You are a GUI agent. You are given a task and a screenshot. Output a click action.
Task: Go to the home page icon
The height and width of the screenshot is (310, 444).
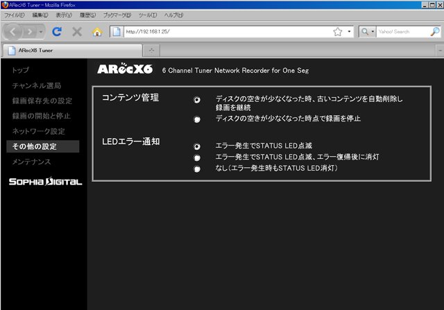[97, 32]
